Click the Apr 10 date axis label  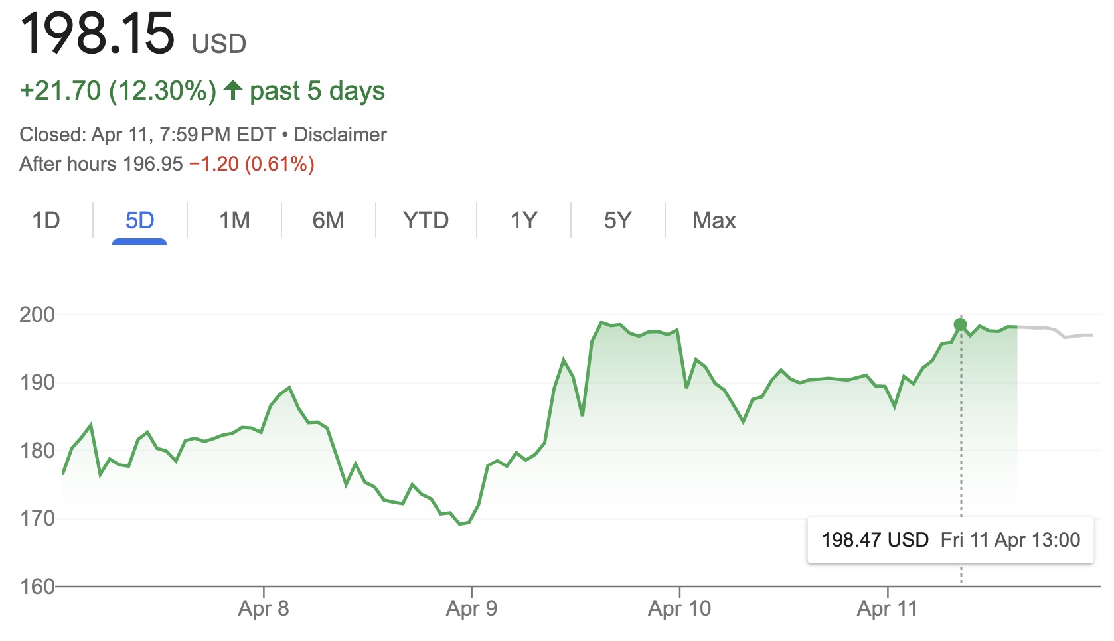click(679, 608)
